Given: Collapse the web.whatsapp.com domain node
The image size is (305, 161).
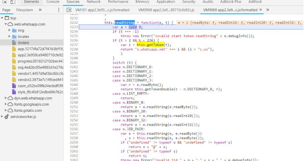Looking at the screenshot, I should pyautogui.click(x=6, y=24).
